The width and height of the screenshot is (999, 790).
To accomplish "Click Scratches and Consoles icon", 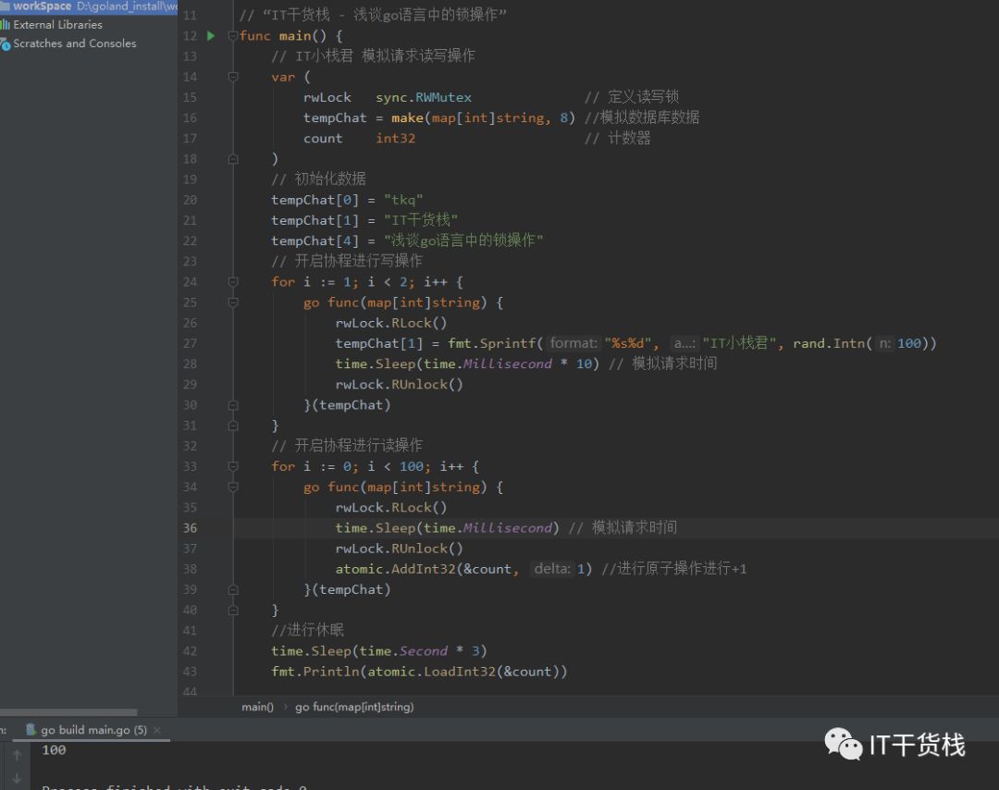I will pyautogui.click(x=6, y=44).
